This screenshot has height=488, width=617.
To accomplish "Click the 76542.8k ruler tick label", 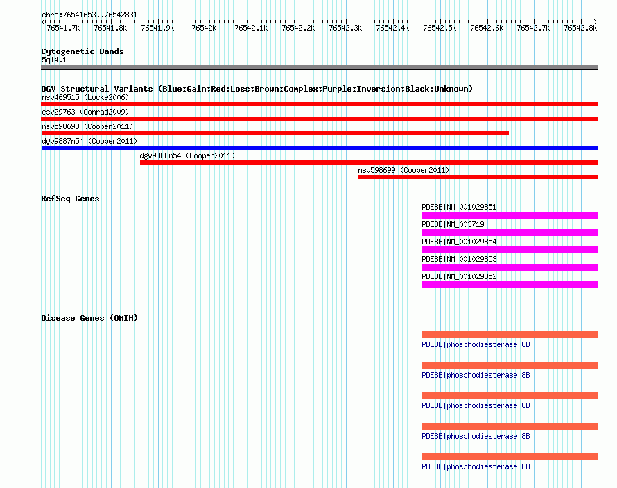I will [x=580, y=28].
